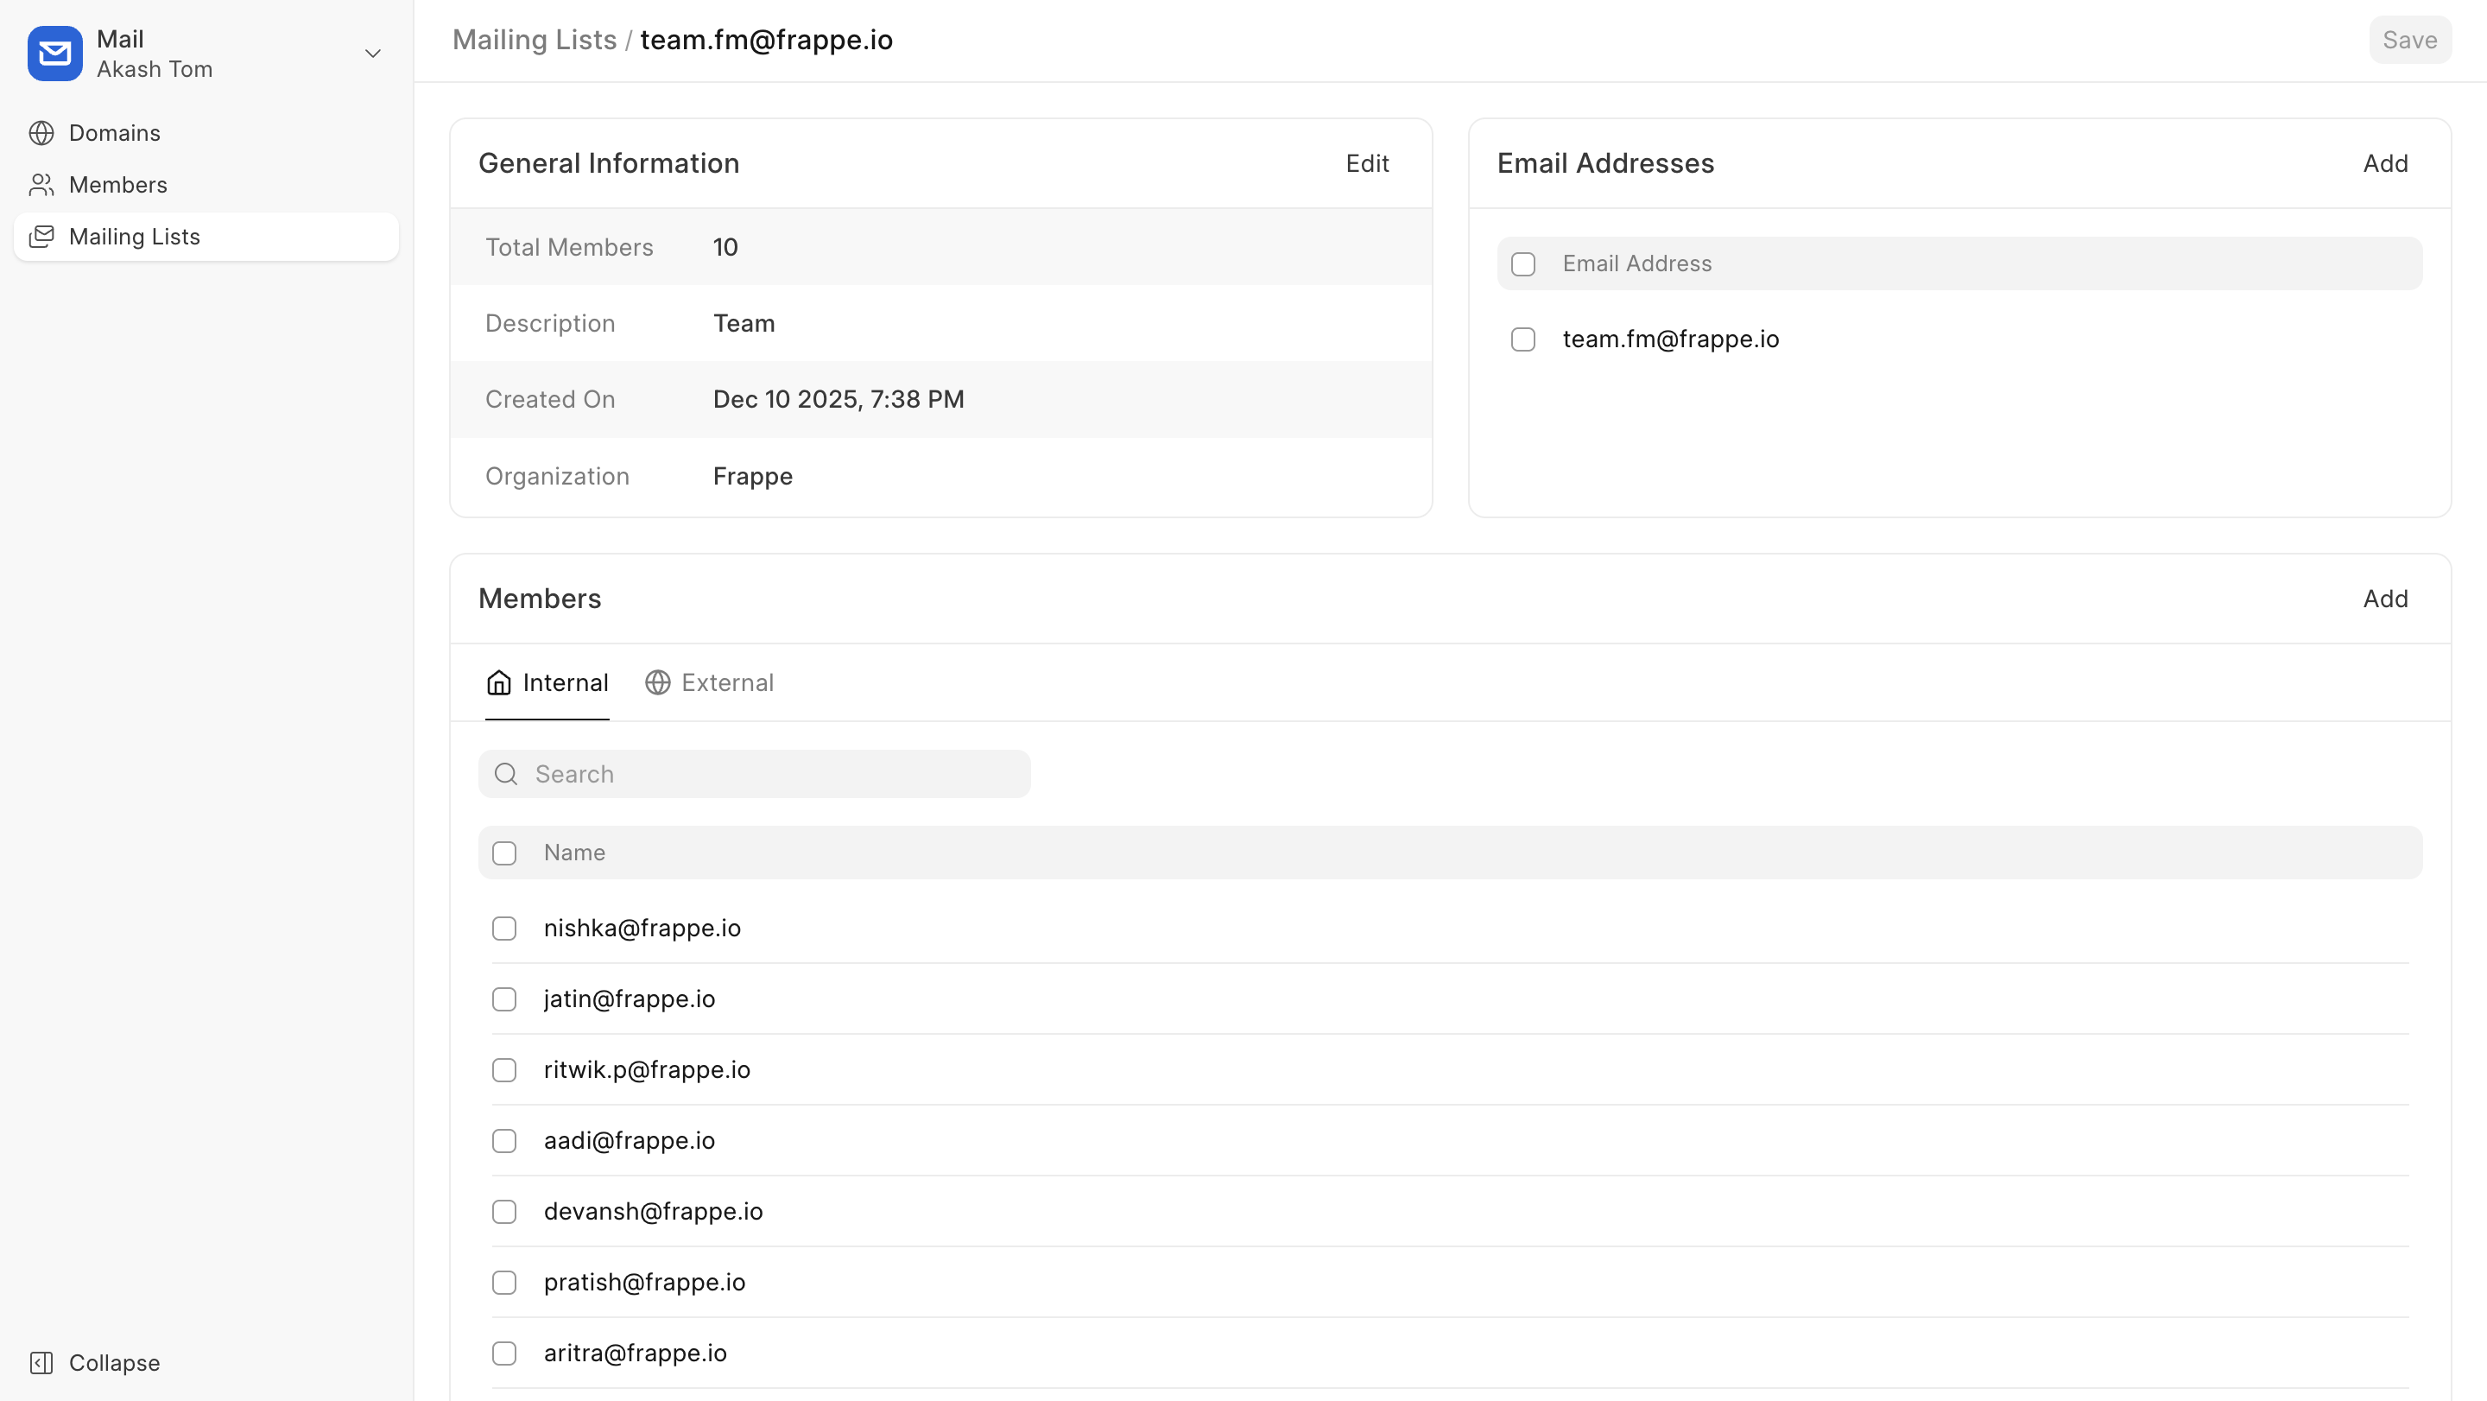Click the Mailing Lists envelope icon
The image size is (2487, 1401).
[x=41, y=237]
